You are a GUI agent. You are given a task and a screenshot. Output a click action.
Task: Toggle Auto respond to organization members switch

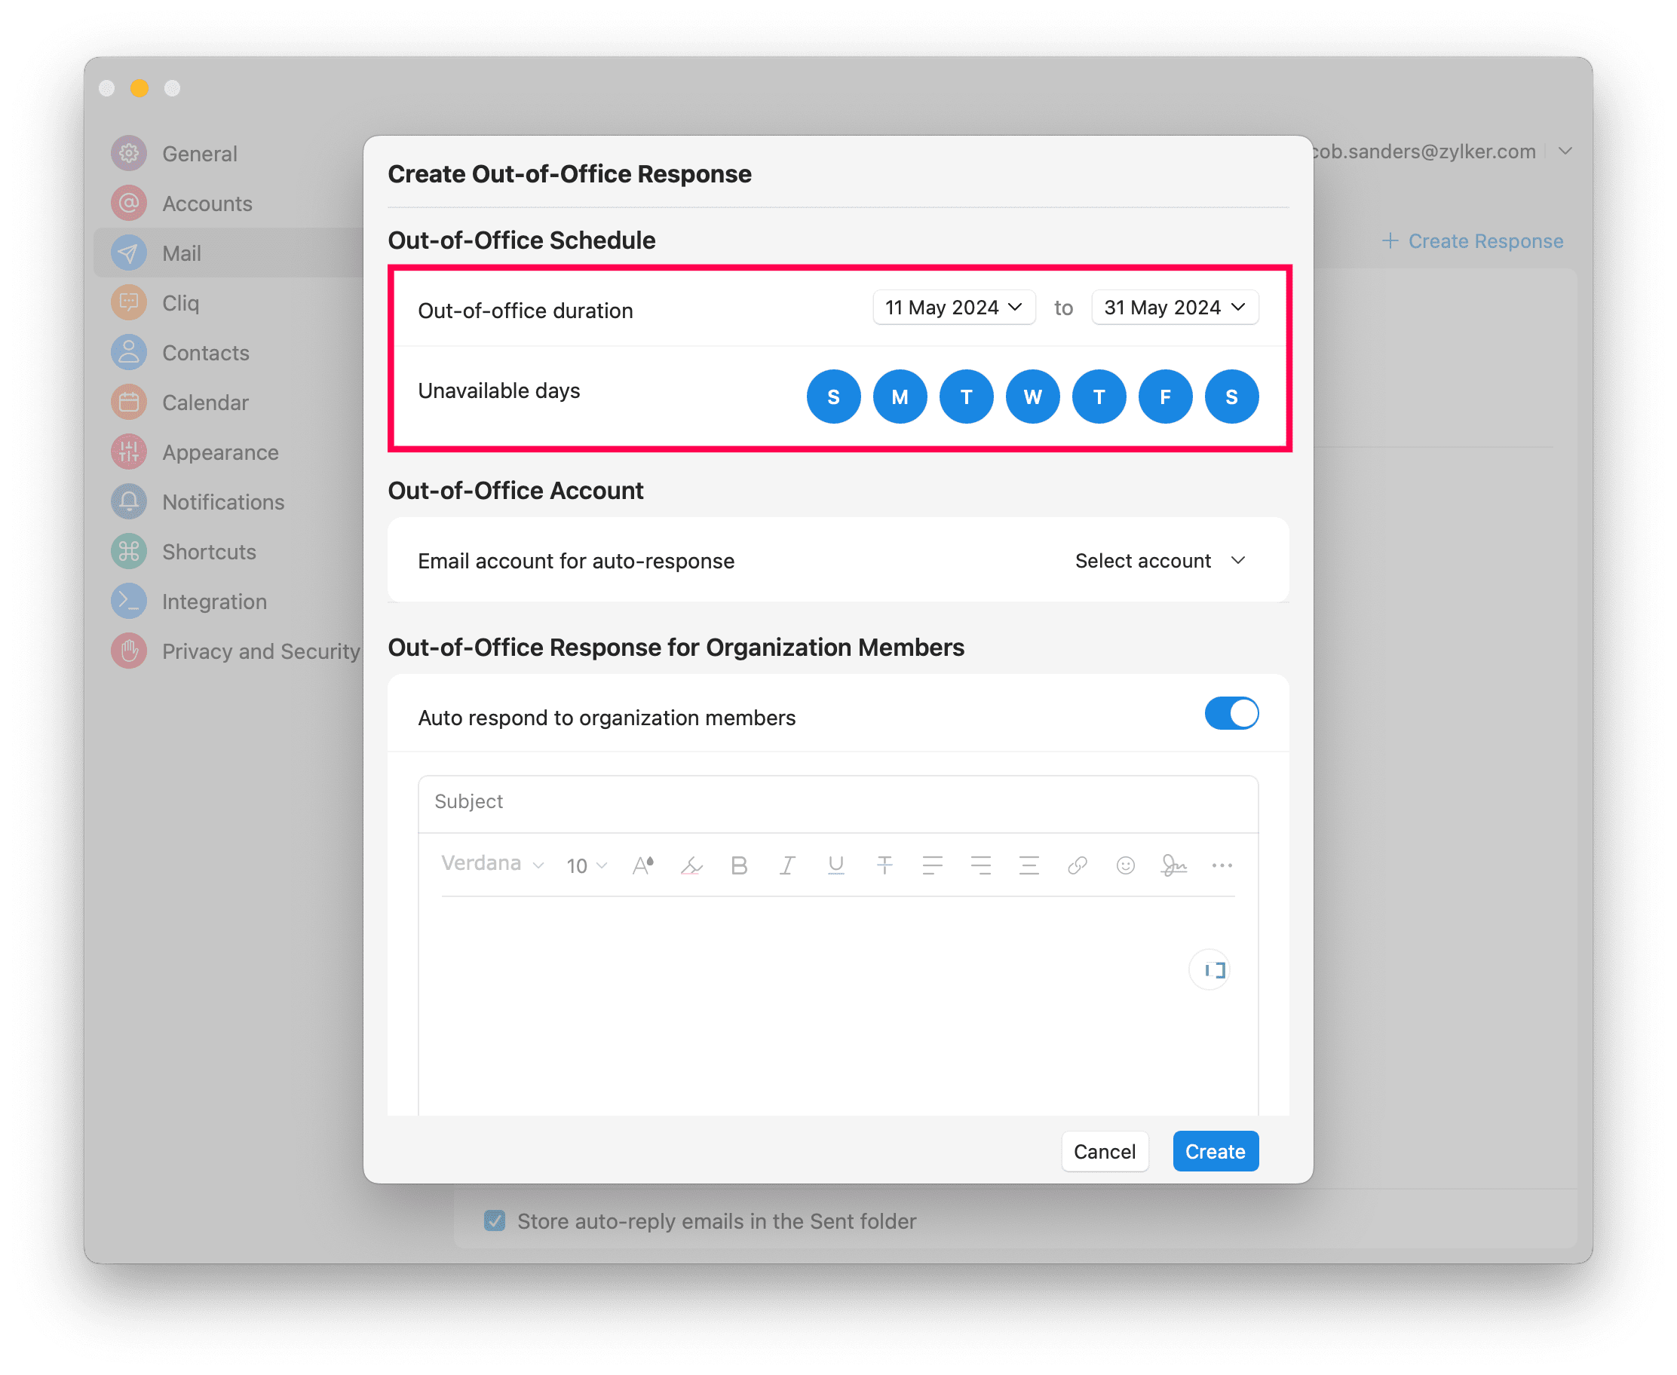click(x=1231, y=714)
